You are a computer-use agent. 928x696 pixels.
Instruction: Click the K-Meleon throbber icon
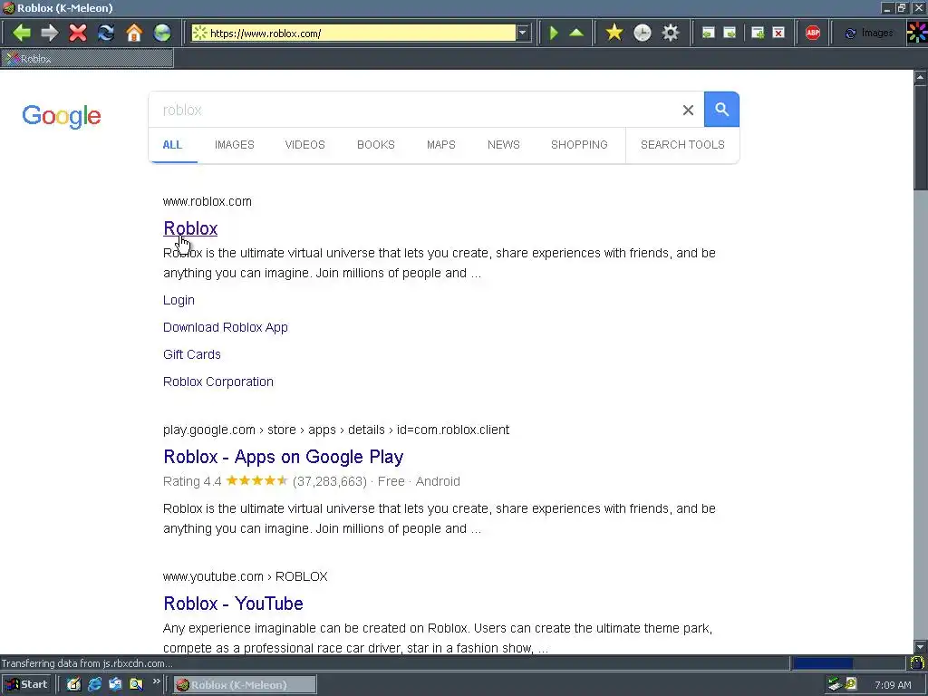tap(917, 33)
